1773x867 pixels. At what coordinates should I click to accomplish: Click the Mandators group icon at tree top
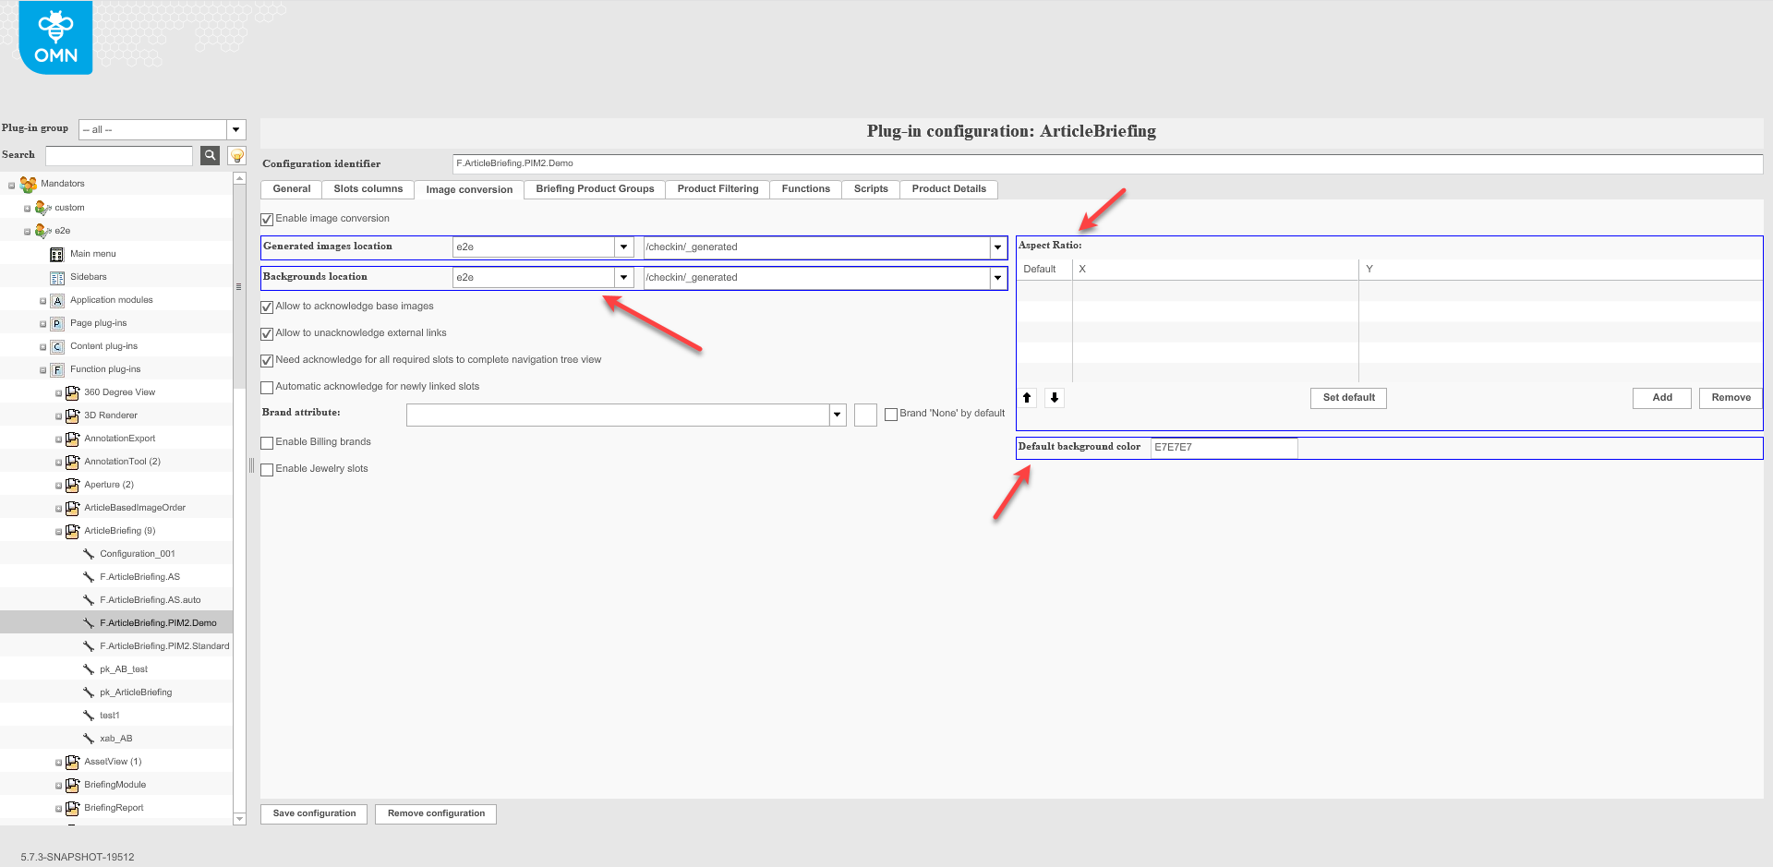(28, 184)
